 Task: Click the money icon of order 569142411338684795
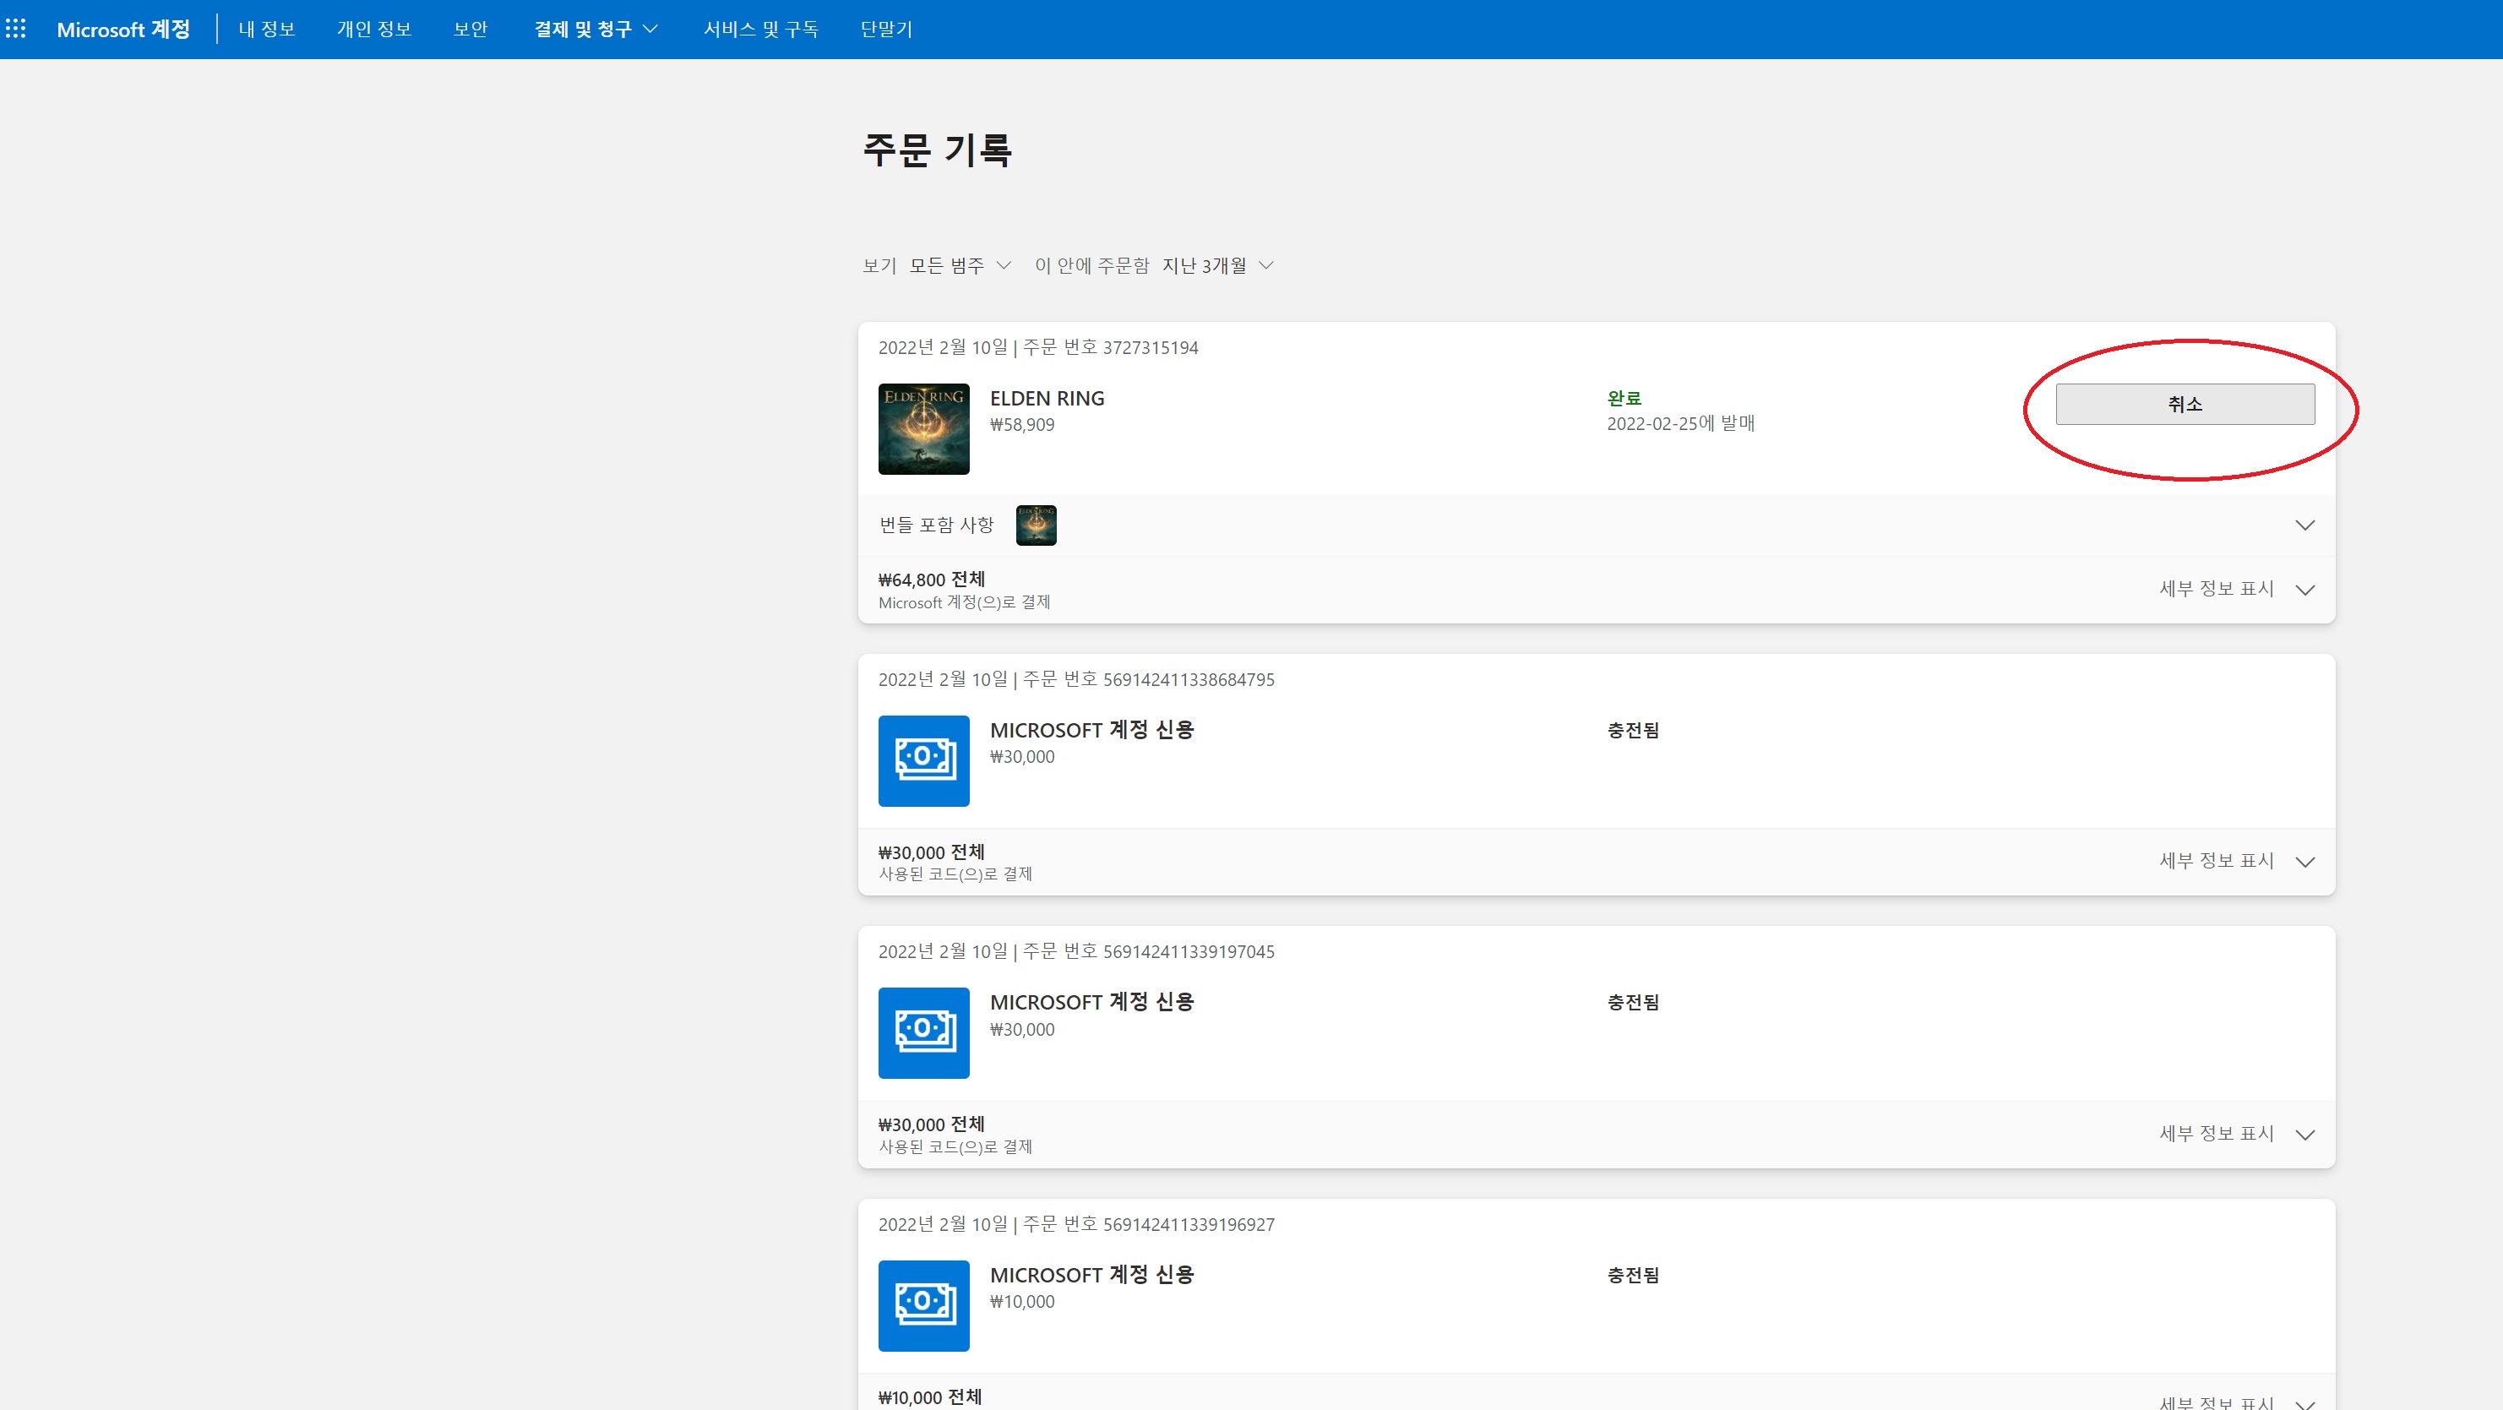tap(923, 761)
